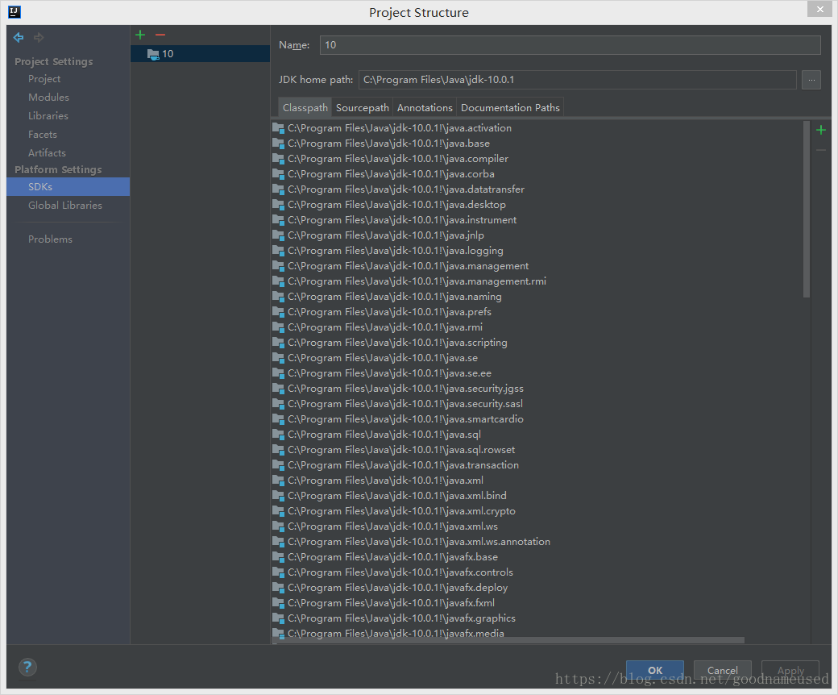Select the javafx.fxml classpath row
Screen dimensions: 838x695
537,603
